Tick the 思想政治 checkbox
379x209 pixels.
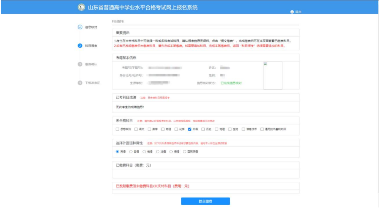pos(117,129)
